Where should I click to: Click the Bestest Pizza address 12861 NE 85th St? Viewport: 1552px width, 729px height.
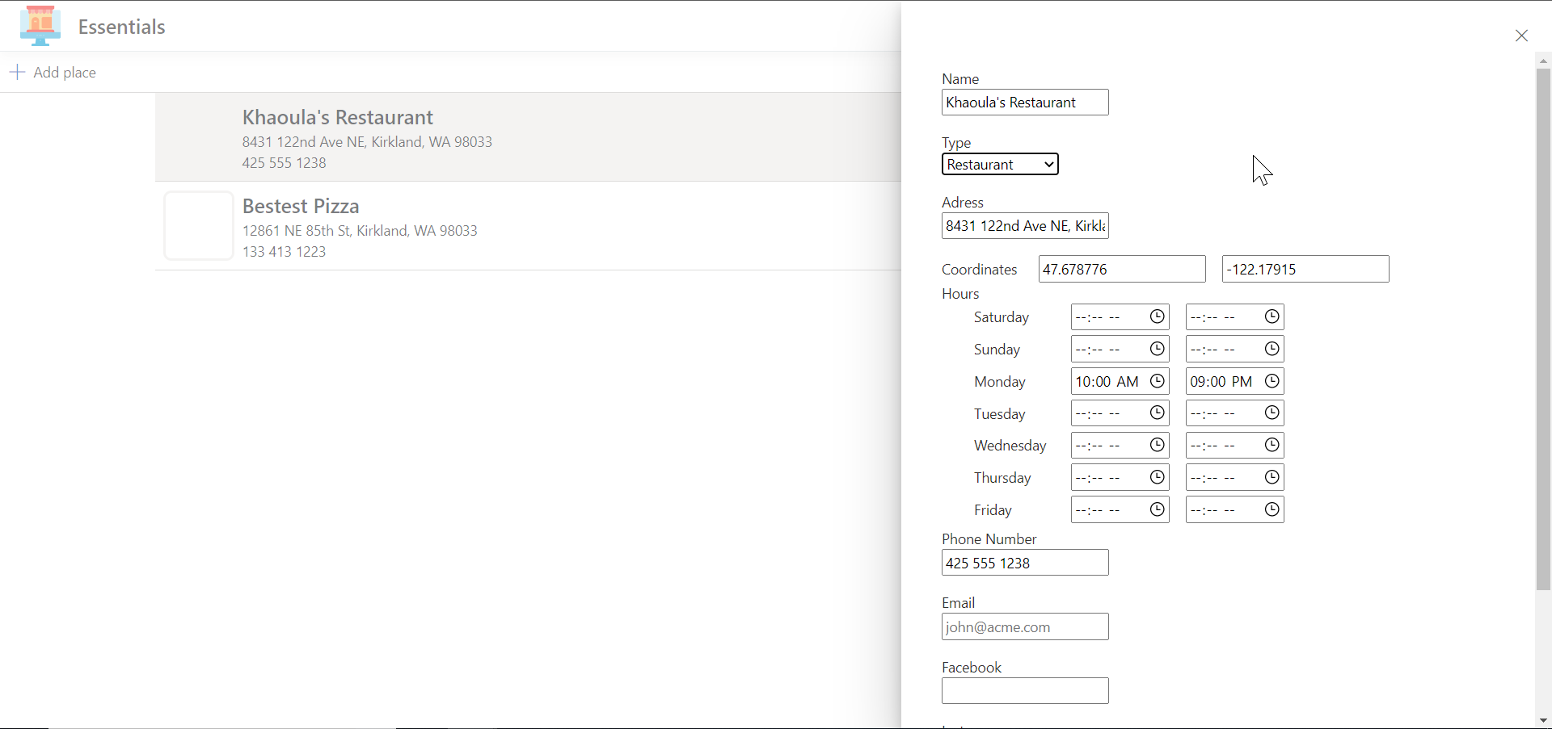tap(360, 231)
